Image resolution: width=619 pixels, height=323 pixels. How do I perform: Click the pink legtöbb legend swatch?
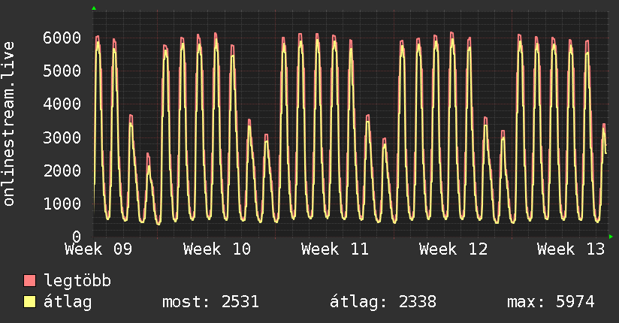(29, 280)
